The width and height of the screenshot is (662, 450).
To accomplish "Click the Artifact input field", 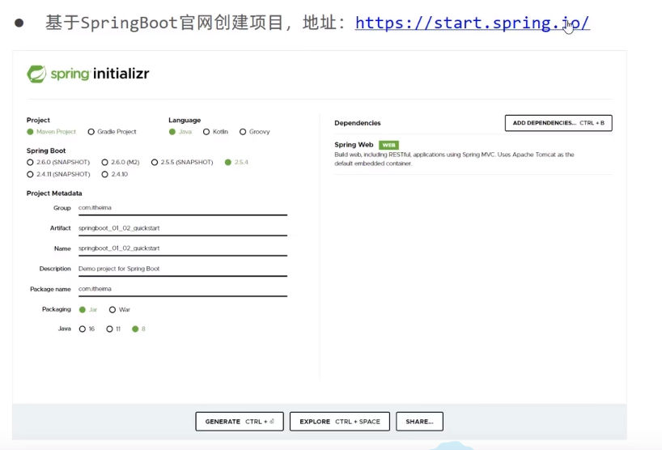I will (182, 228).
